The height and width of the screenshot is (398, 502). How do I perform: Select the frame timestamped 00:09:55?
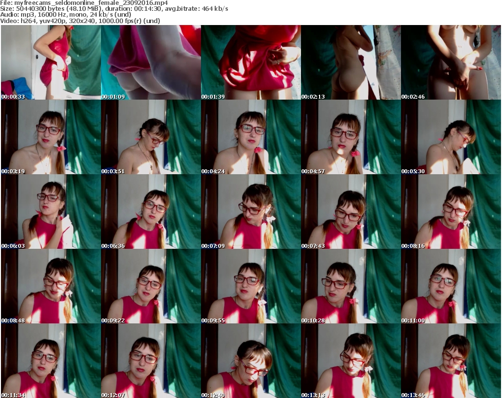pos(251,286)
